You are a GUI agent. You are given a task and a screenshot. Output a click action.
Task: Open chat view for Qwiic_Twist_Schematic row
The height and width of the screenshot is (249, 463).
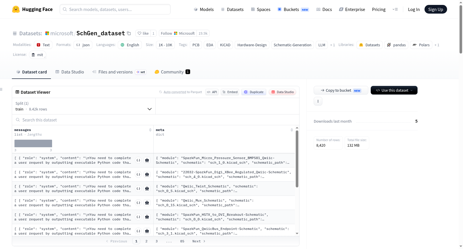point(147,189)
